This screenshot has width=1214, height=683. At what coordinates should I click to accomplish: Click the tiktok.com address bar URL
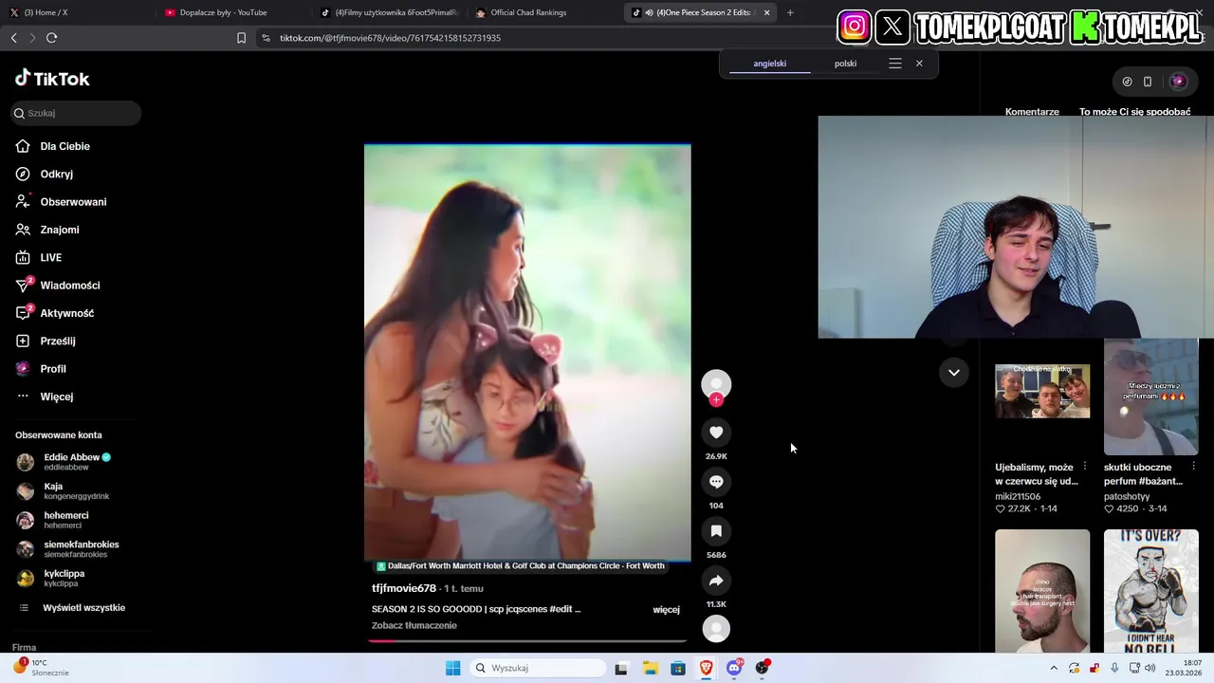coord(390,38)
